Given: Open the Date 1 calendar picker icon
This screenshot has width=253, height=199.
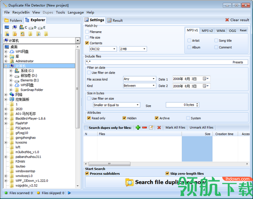Looking at the screenshot, I should tap(206, 79).
